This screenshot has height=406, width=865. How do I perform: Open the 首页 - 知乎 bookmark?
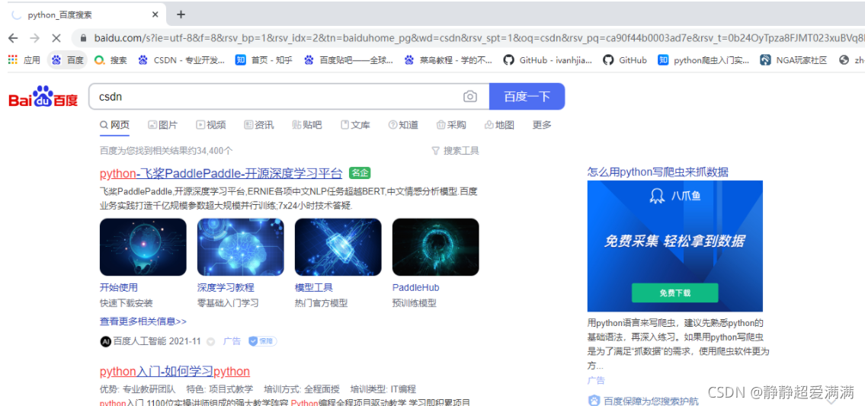click(x=264, y=60)
